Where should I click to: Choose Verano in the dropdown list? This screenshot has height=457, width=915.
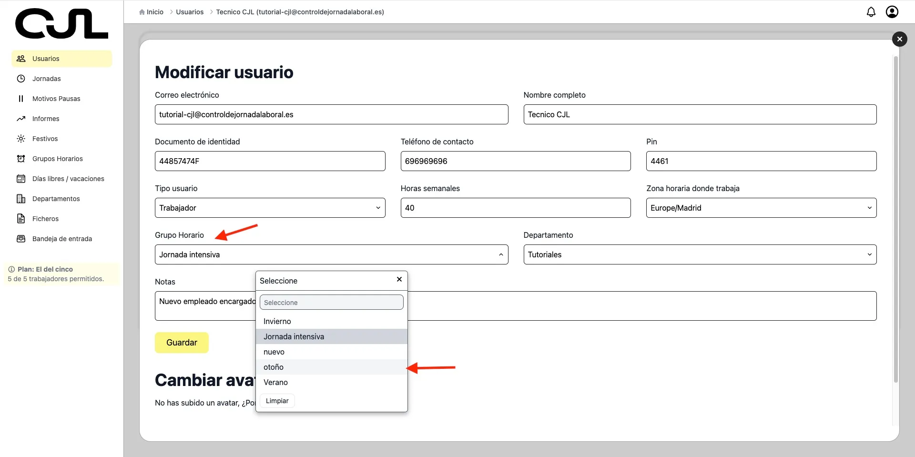coord(275,382)
